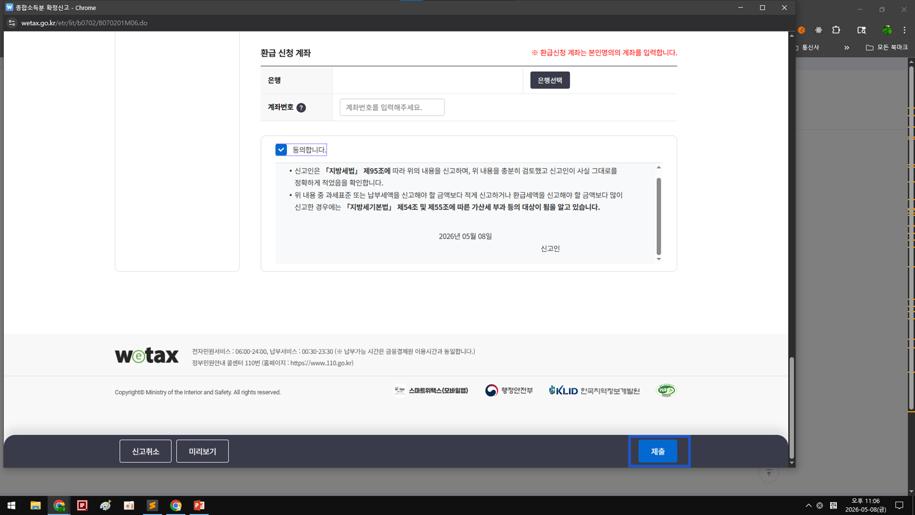Viewport: 915px width, 515px height.
Task: Open the Paint palette app on the taskbar
Action: pyautogui.click(x=105, y=505)
